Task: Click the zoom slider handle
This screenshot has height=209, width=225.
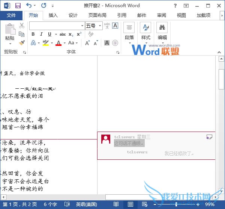Action: coord(176,204)
